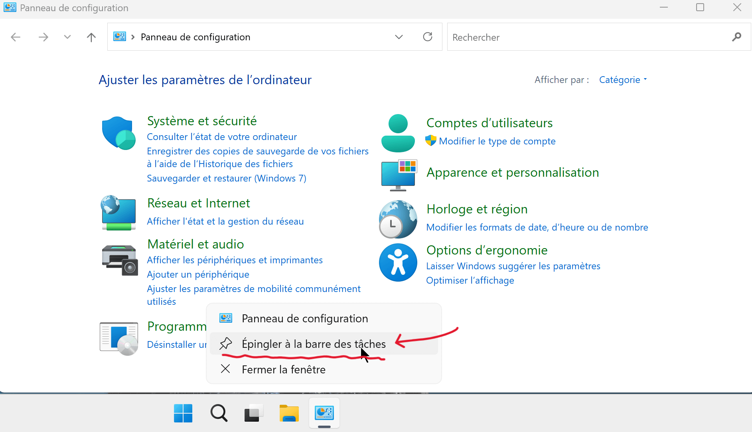Click the Control Panel icon in address bar
This screenshot has height=432, width=752.
click(120, 37)
